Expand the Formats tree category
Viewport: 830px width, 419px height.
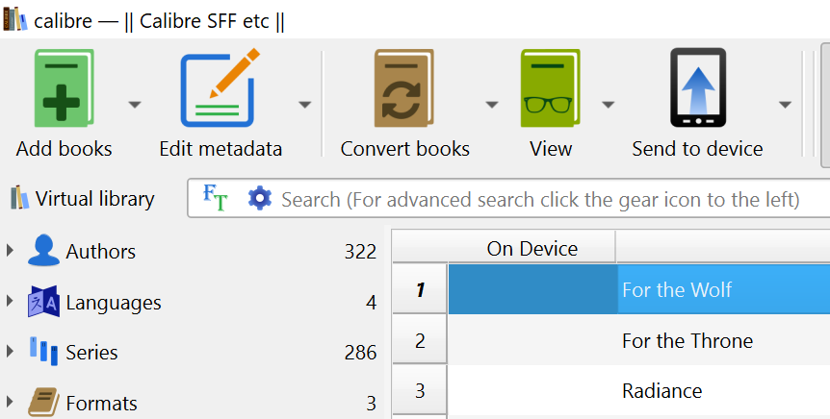point(10,402)
